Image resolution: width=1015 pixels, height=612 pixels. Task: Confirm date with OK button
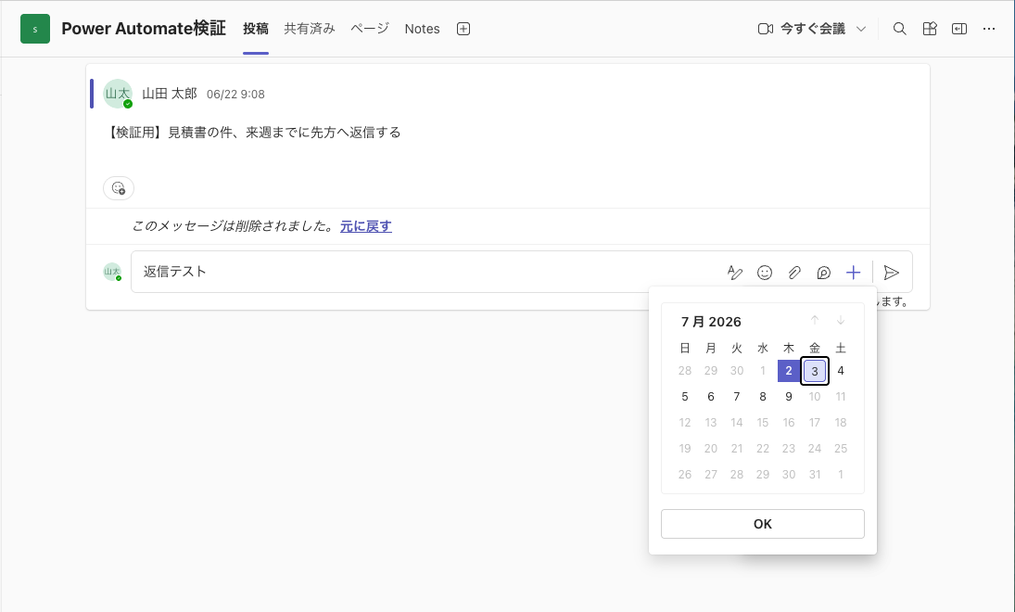click(763, 524)
